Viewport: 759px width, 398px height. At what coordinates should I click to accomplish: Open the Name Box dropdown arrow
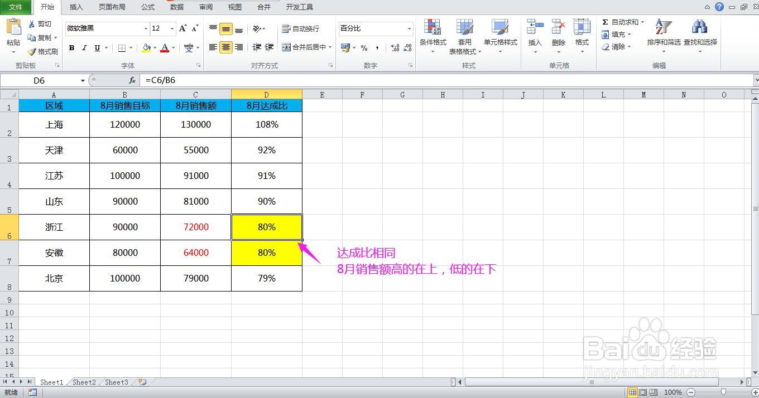[x=83, y=80]
